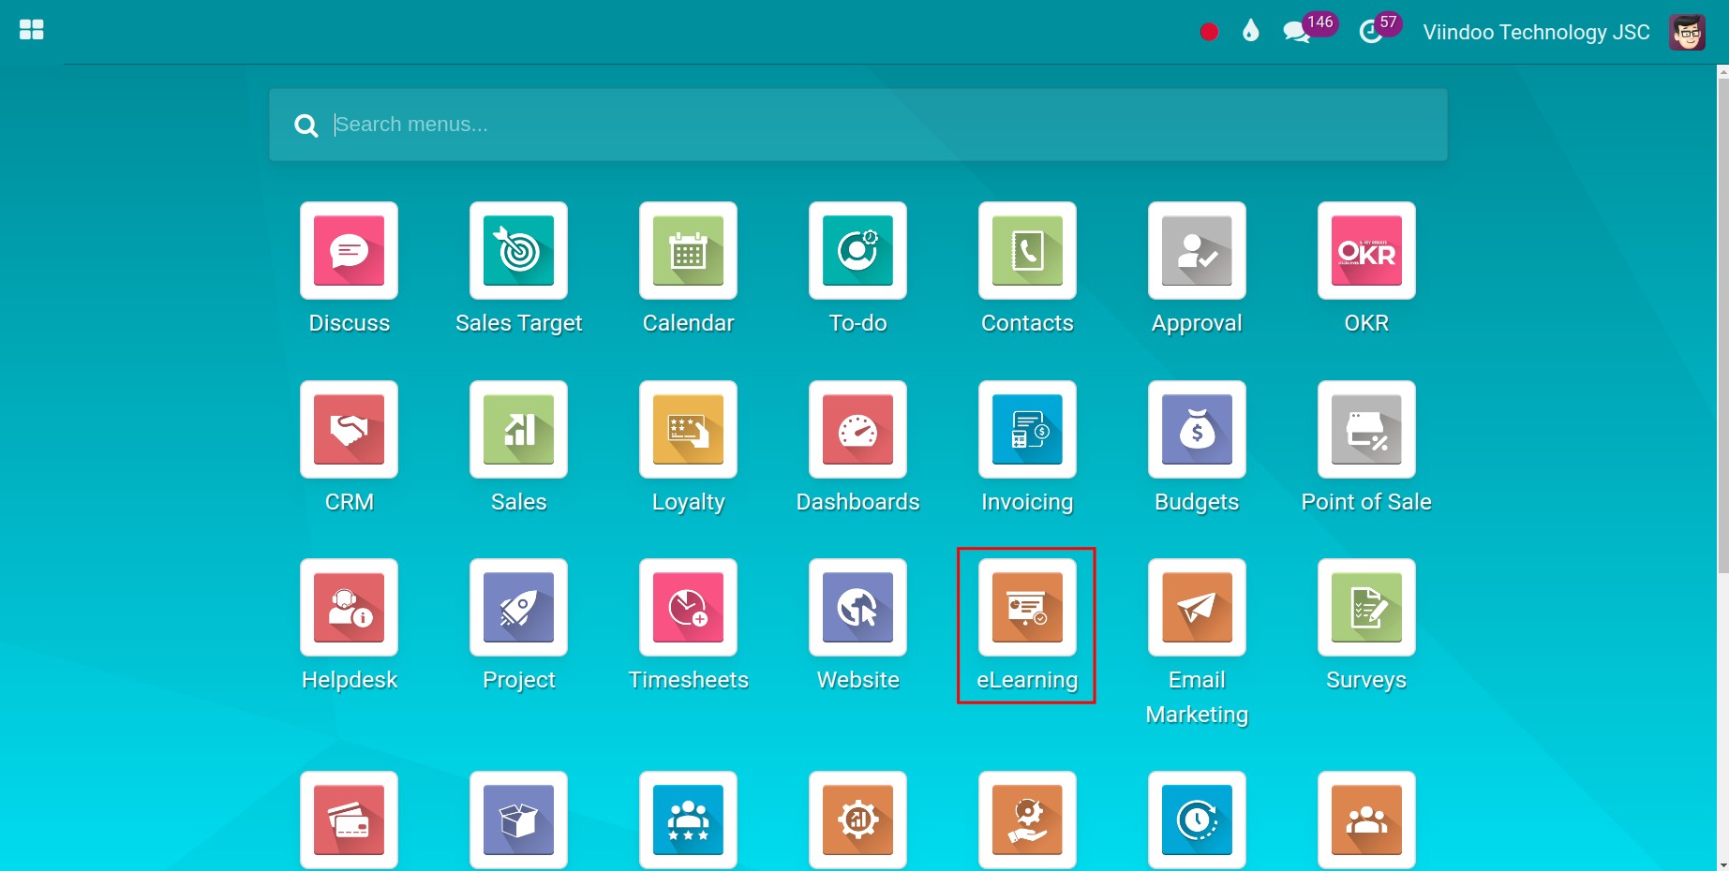Launch the Project app

click(518, 607)
